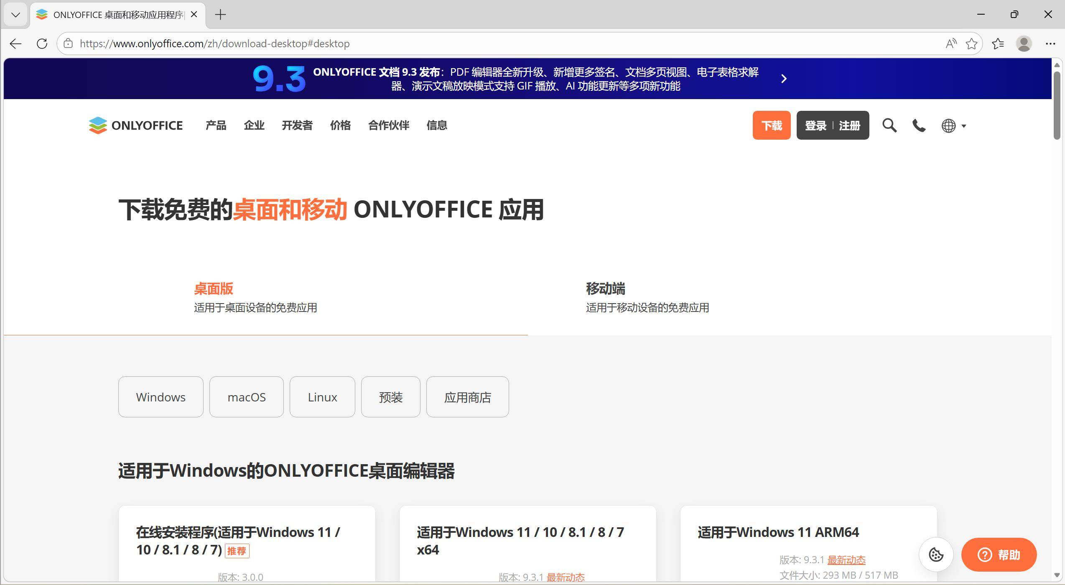Click 文件大小: 293 MB / 517 MB text
1065x585 pixels.
point(838,575)
